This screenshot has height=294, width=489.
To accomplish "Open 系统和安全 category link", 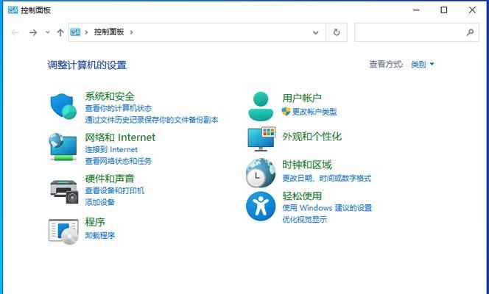I will tap(110, 96).
